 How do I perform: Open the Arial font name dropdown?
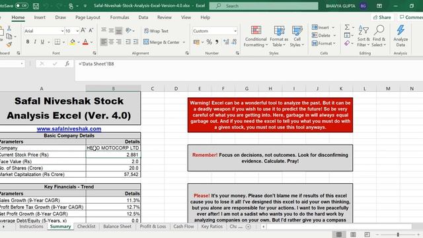62,31
